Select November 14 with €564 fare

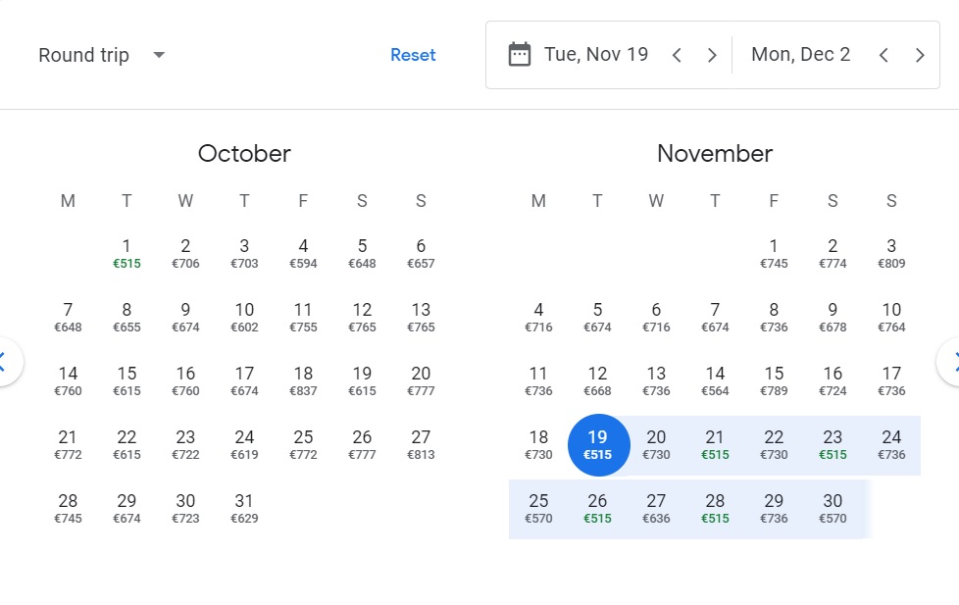pyautogui.click(x=715, y=380)
